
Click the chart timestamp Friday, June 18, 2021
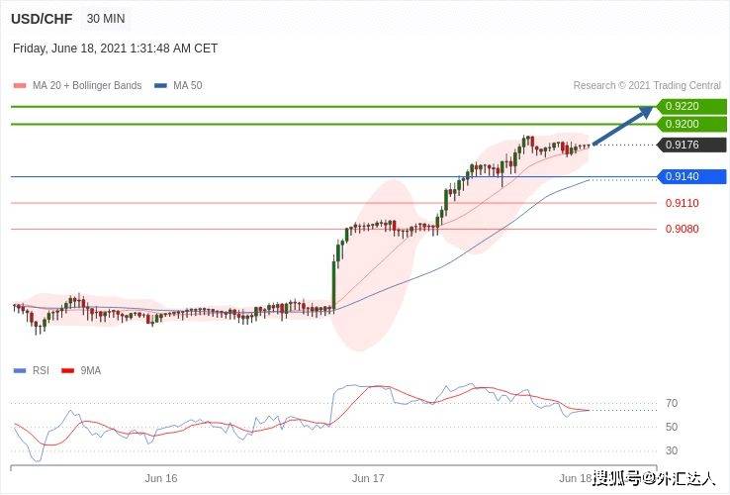point(115,49)
